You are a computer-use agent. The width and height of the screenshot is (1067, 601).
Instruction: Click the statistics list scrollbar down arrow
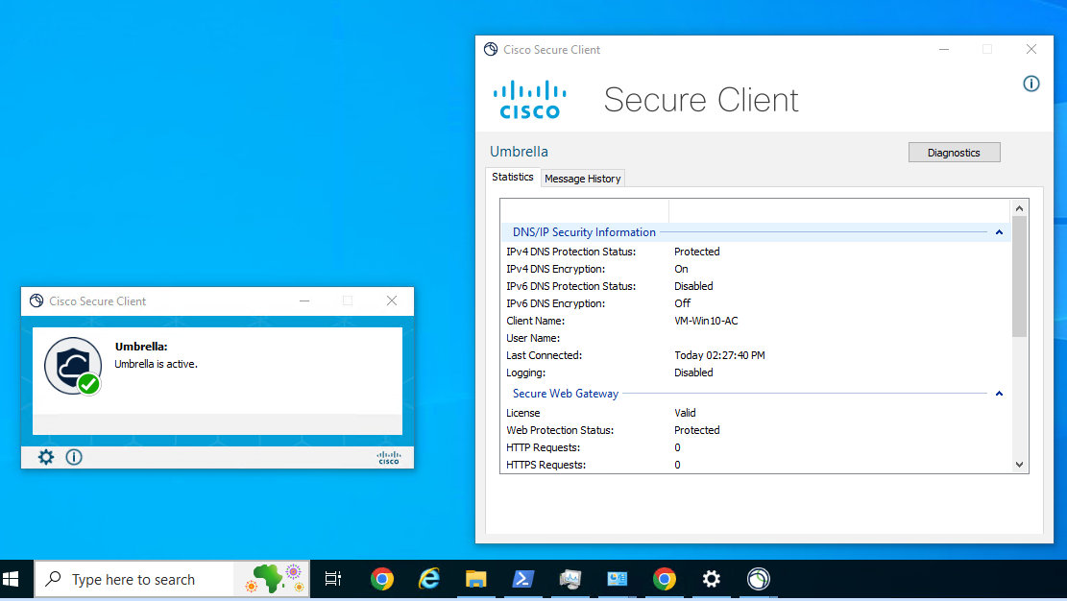point(1019,465)
